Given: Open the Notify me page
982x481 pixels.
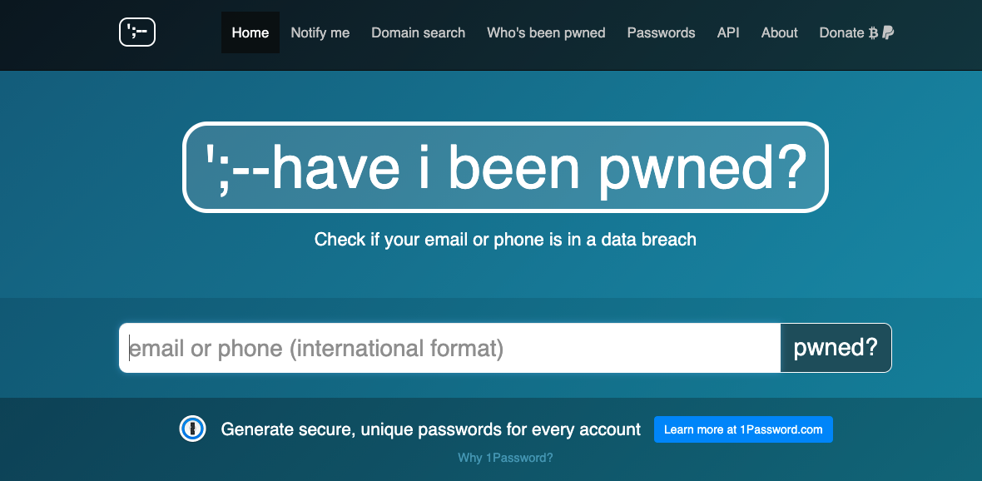Looking at the screenshot, I should [x=320, y=32].
